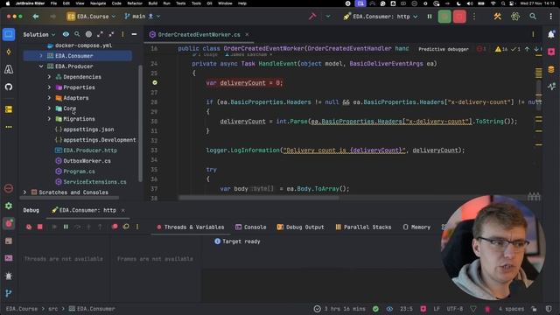The height and width of the screenshot is (315, 560).
Task: Open the AI Assistant swirl icon
Action: point(515,17)
